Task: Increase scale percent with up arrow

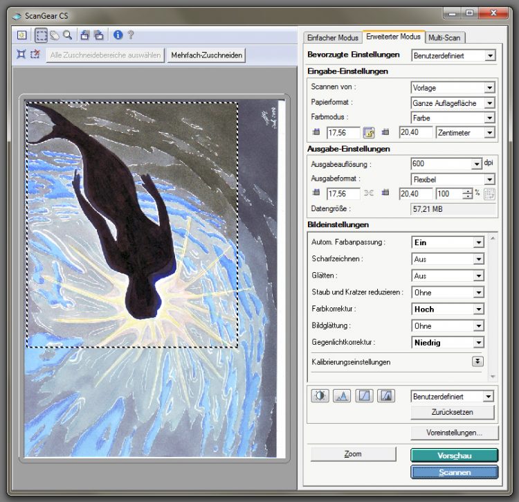Action: [x=467, y=191]
